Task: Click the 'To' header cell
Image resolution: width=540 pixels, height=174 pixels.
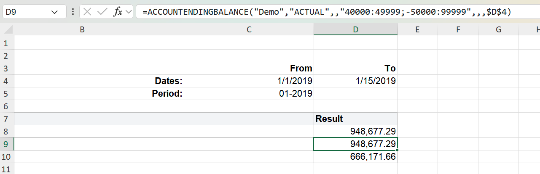Action: (x=355, y=68)
